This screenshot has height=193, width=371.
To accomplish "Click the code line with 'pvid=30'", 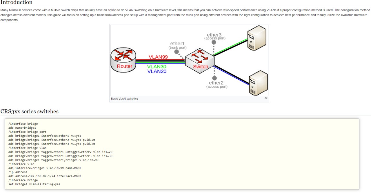I will point(52,144).
